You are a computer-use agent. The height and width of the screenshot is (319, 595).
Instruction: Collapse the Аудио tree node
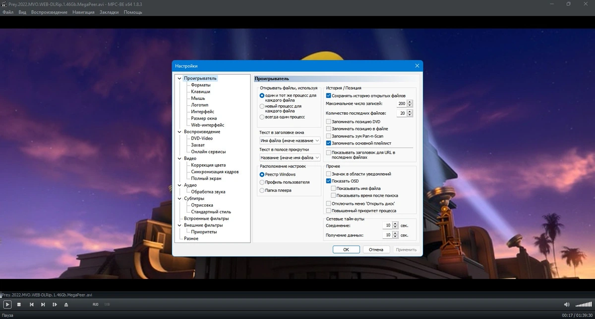(180, 185)
